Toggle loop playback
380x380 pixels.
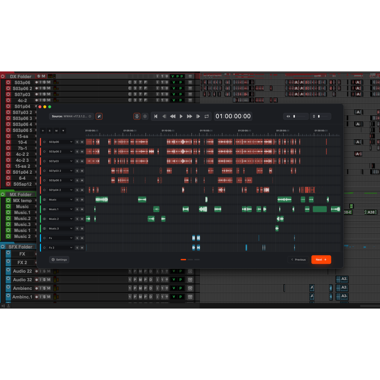point(206,116)
